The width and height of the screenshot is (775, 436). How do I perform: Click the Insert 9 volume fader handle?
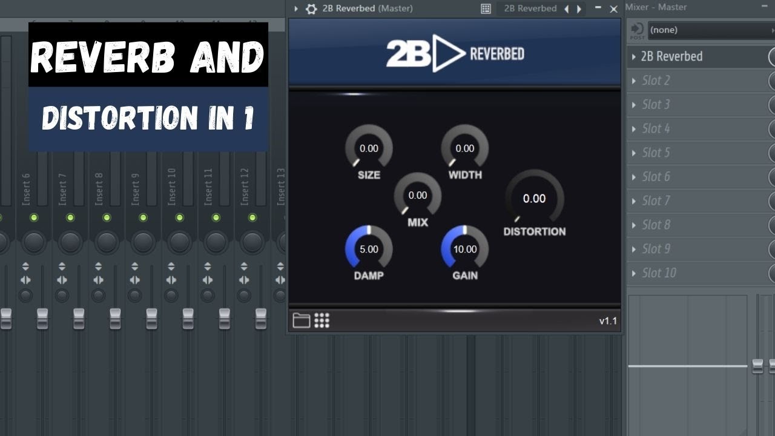click(151, 319)
